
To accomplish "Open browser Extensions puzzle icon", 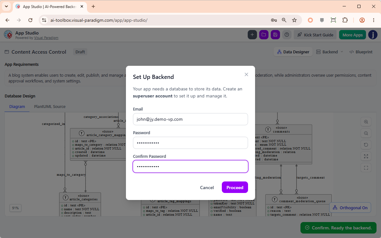I will (x=345, y=20).
